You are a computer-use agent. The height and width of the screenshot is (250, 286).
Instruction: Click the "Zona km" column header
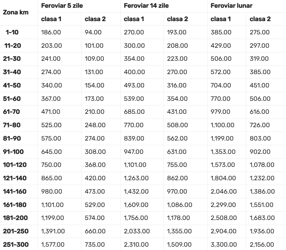tap(16, 12)
